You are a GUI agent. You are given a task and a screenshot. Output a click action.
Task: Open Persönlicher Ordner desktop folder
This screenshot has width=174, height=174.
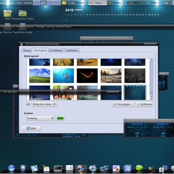(x=23, y=13)
